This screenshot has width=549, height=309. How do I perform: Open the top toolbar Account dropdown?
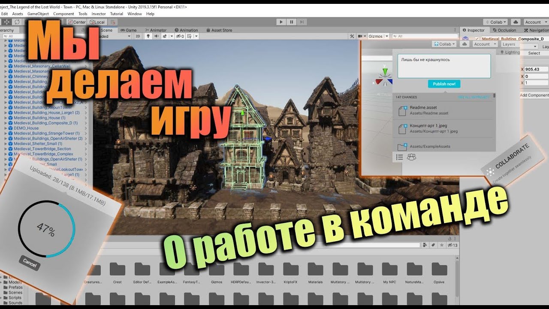(535, 22)
